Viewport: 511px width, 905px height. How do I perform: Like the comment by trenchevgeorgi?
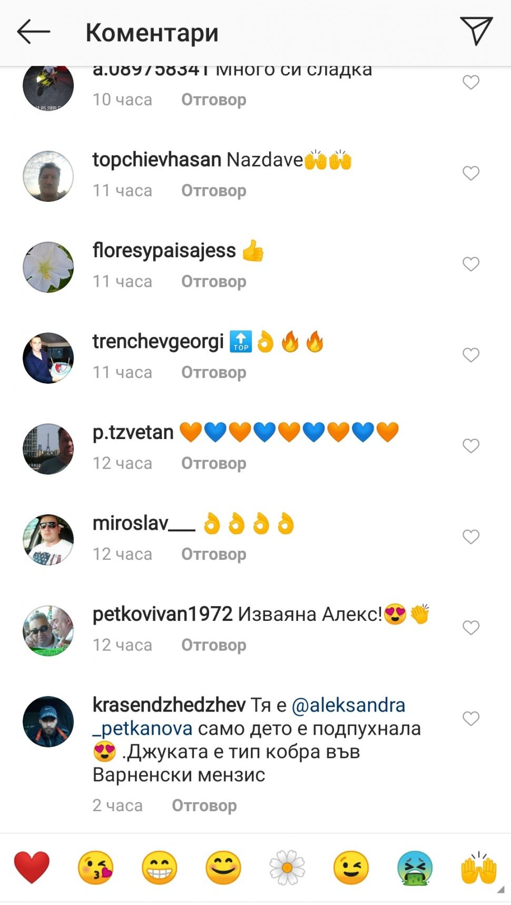click(471, 355)
